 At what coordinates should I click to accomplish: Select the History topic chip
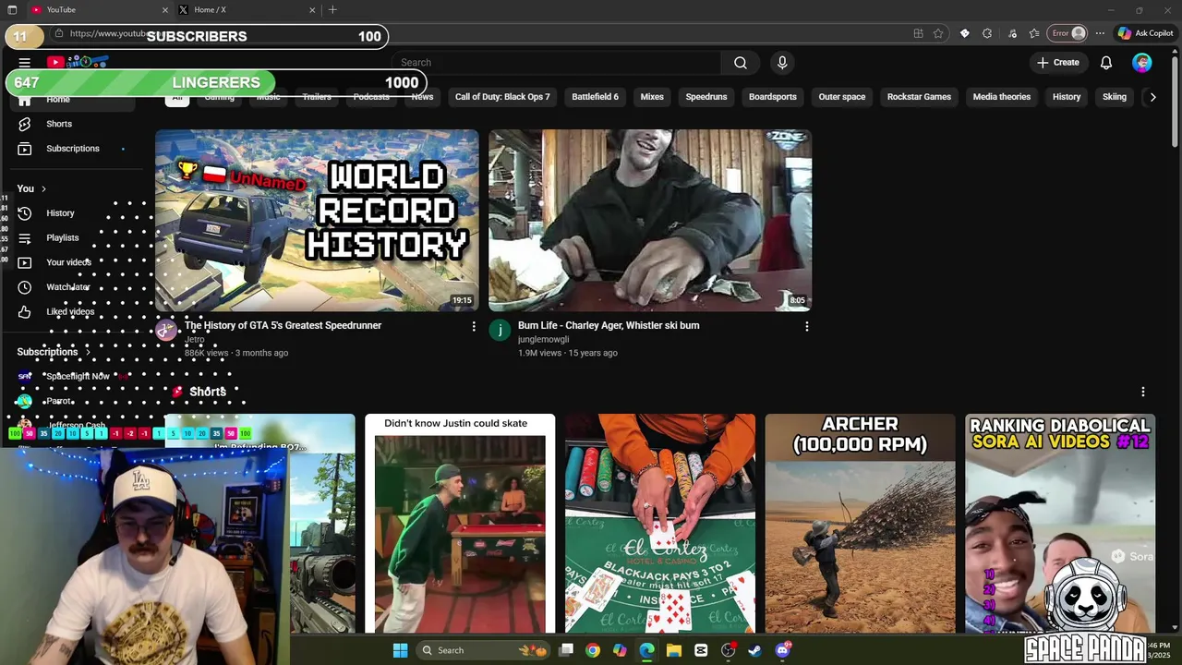(x=1067, y=97)
